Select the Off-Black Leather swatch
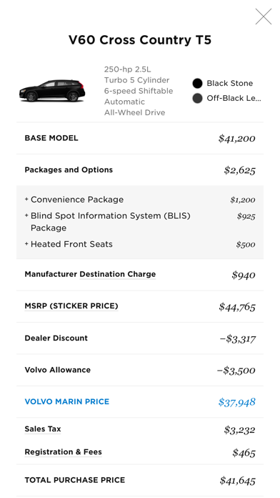Screen dimensions: 280x498 (x=197, y=99)
